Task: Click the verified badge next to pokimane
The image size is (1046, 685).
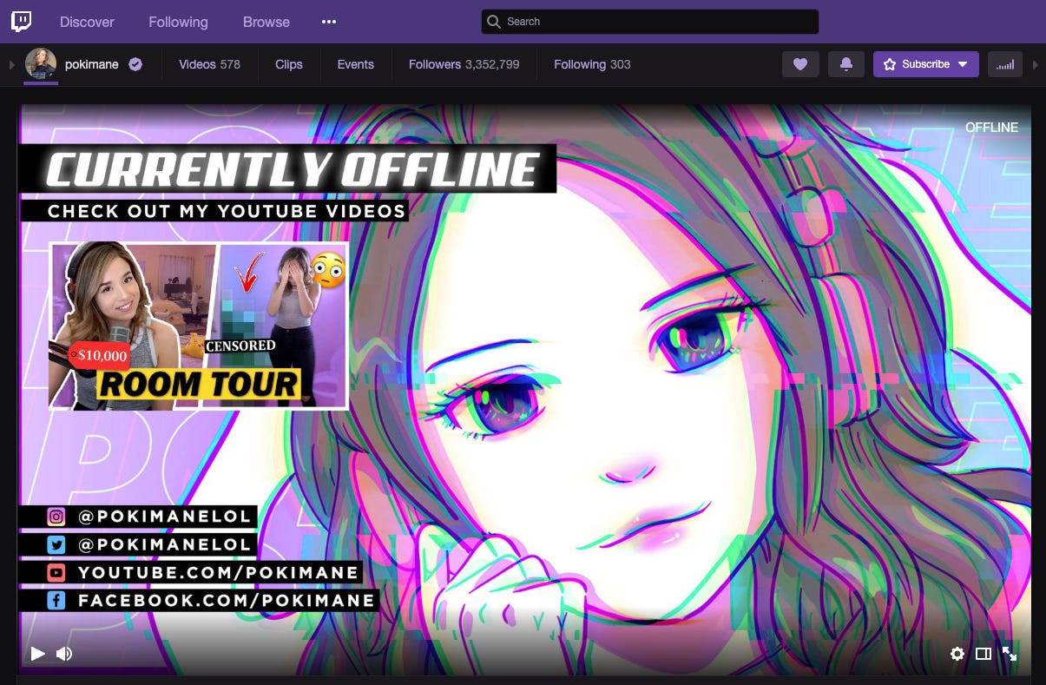Action: tap(135, 64)
